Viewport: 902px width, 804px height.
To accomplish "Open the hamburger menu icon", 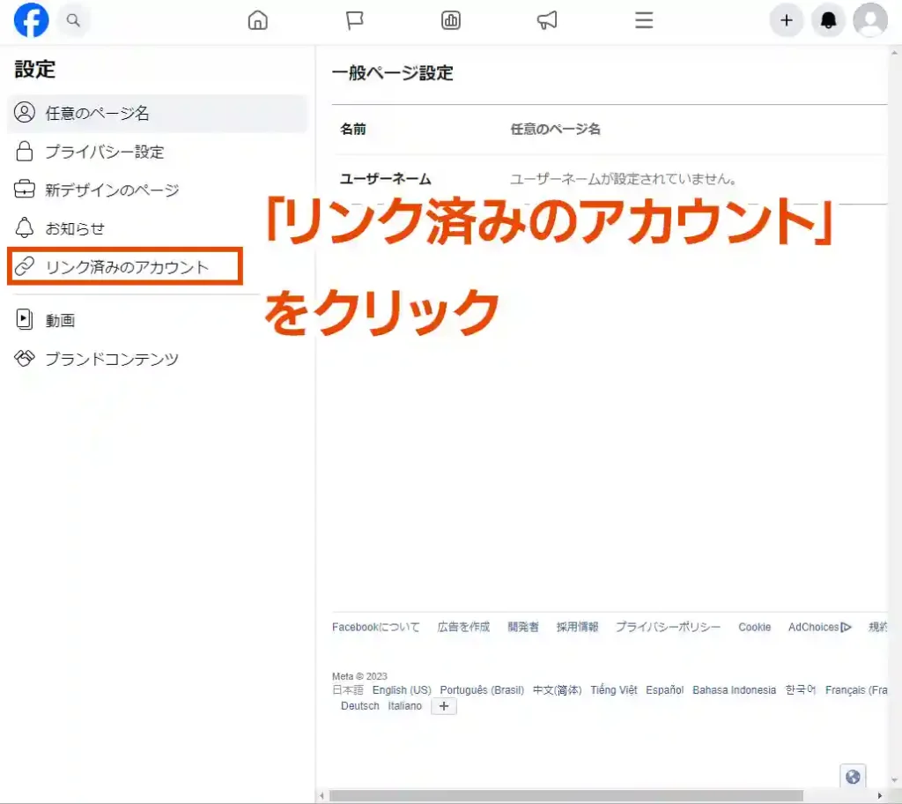I will click(x=644, y=20).
